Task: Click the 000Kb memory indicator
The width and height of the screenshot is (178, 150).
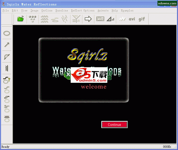Action: click(167, 147)
